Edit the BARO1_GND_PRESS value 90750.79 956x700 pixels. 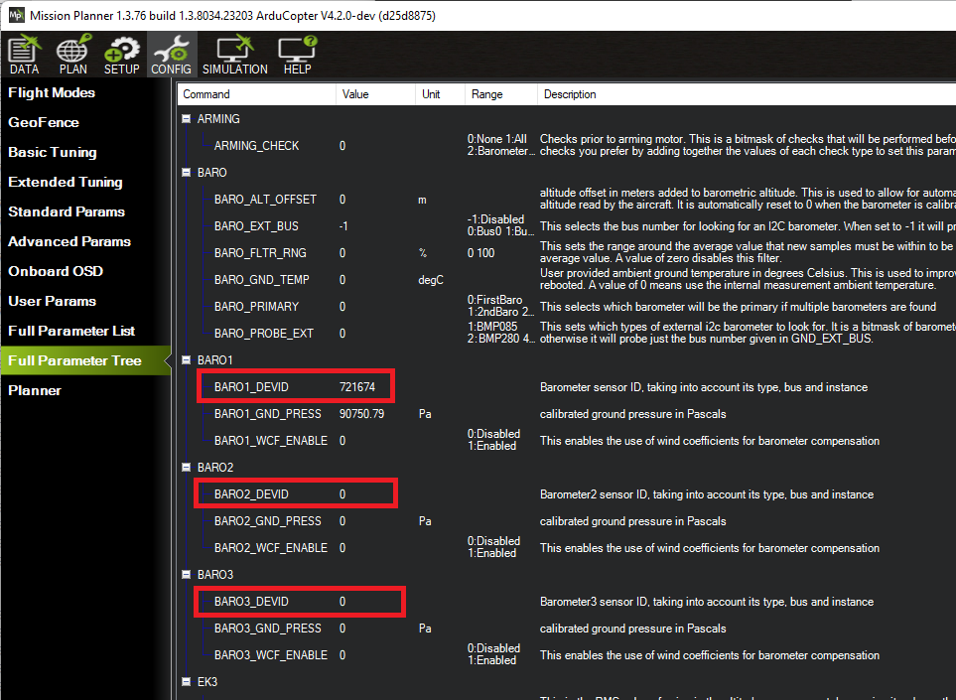361,414
